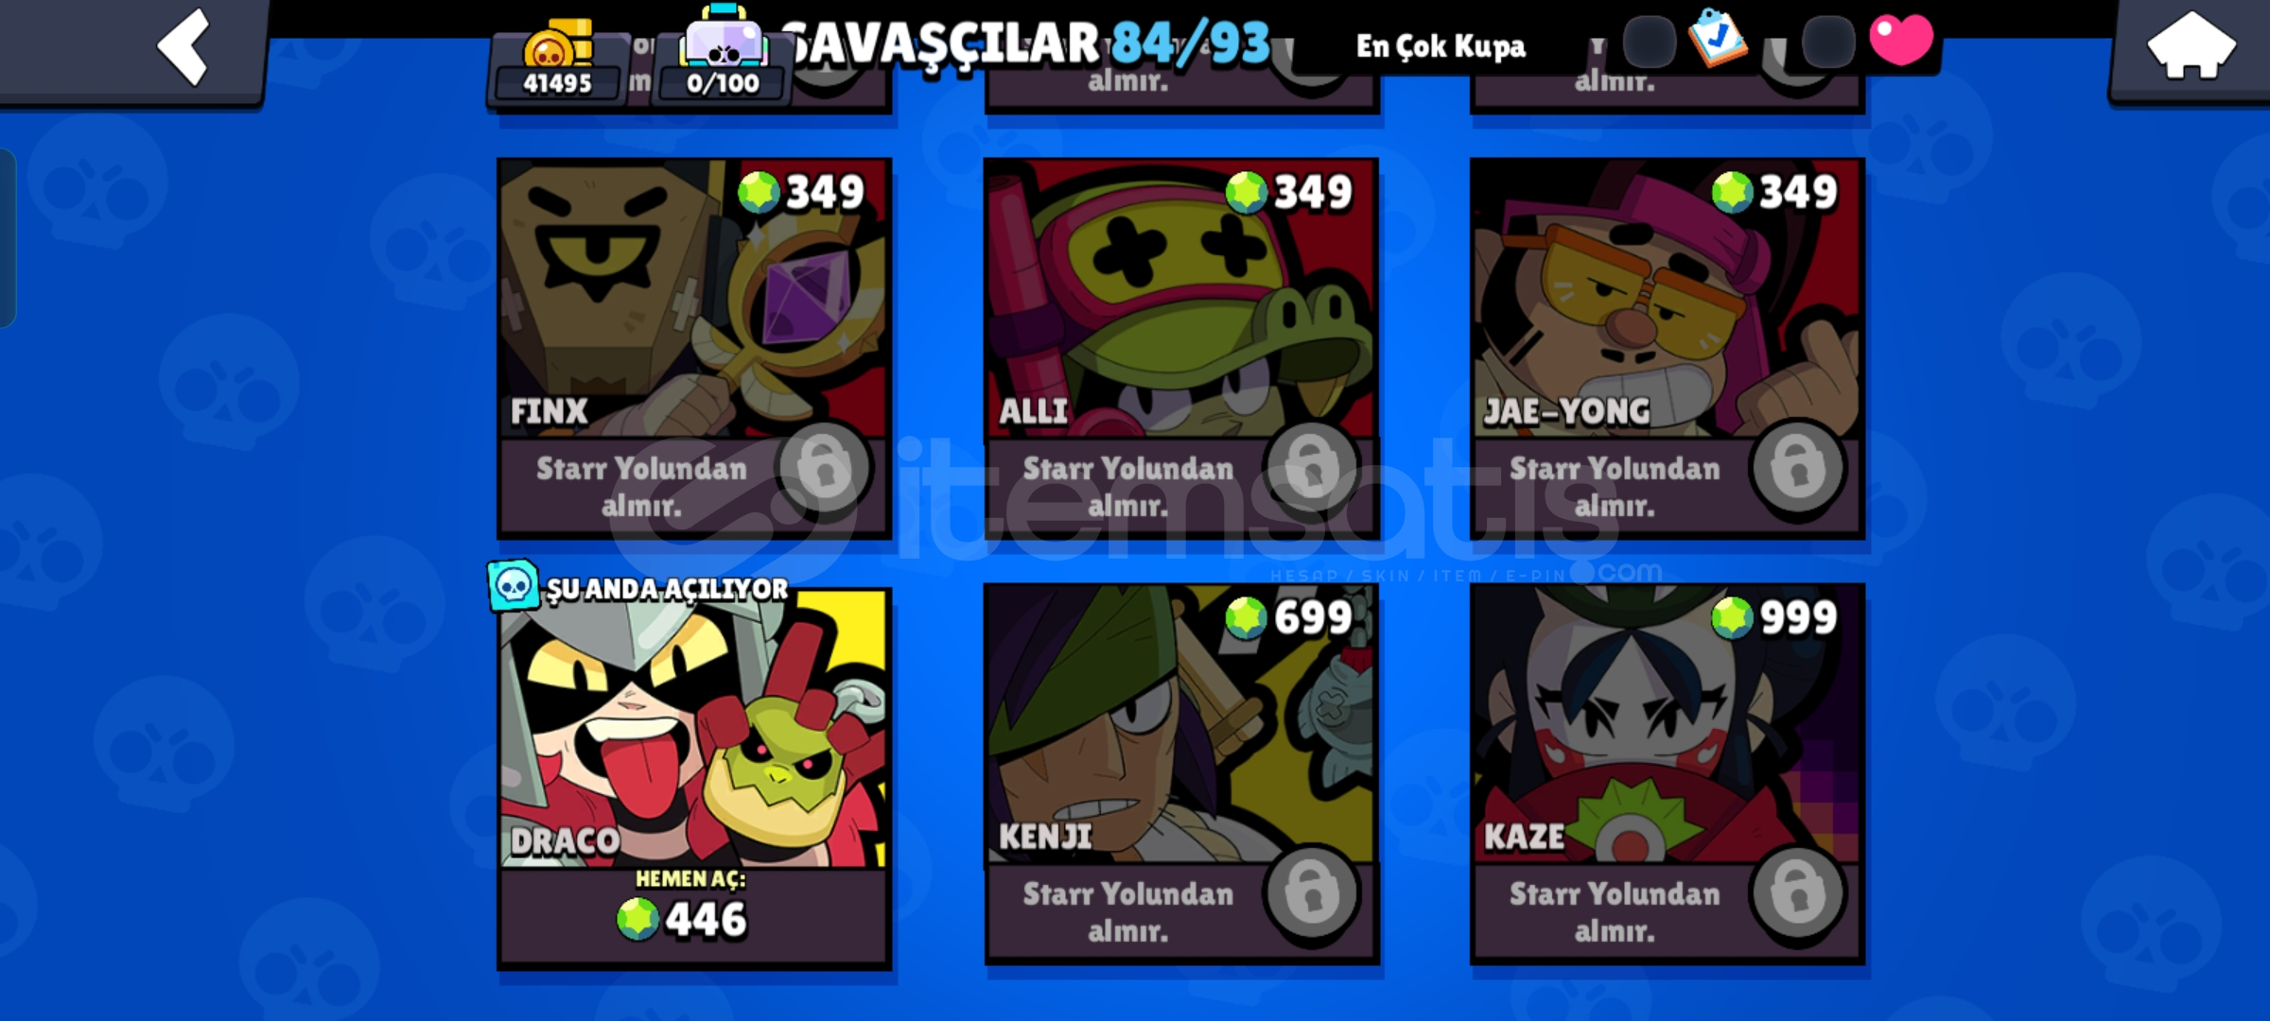Tap the pink heart favorites icon
This screenshot has height=1021, width=2270.
click(1901, 40)
